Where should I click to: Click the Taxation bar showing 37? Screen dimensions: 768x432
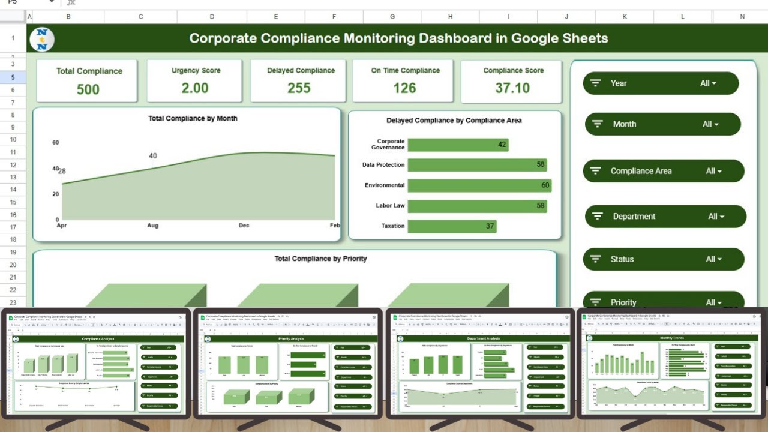tap(452, 226)
